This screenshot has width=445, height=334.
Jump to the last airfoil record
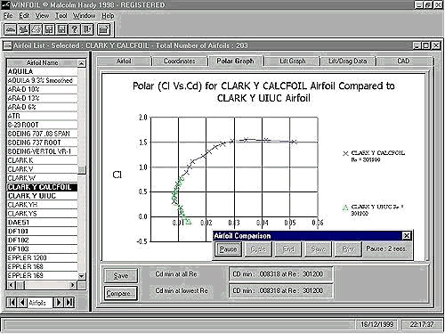click(69, 303)
